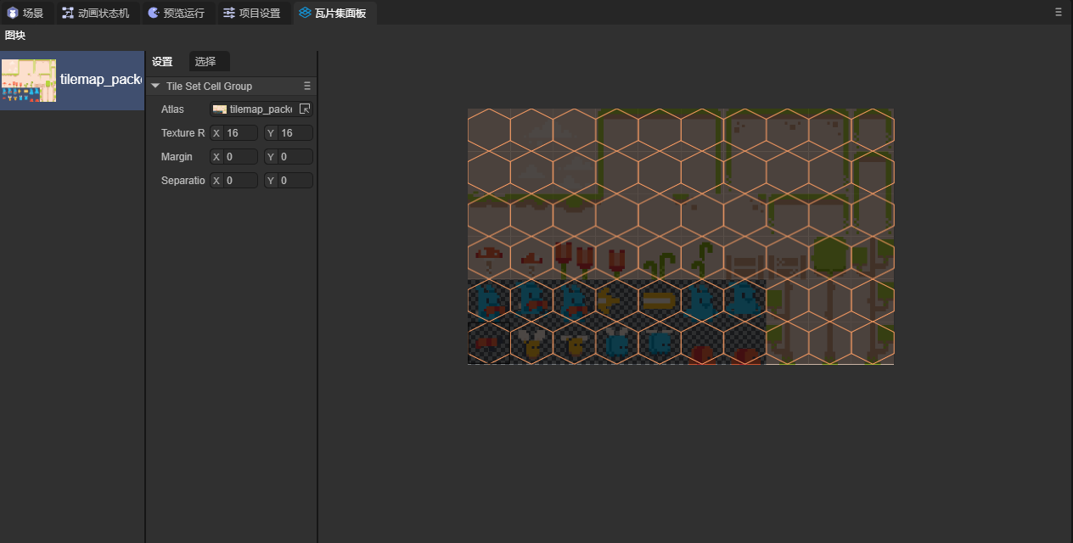Click the Margin X input field
1073x543 pixels.
point(240,157)
